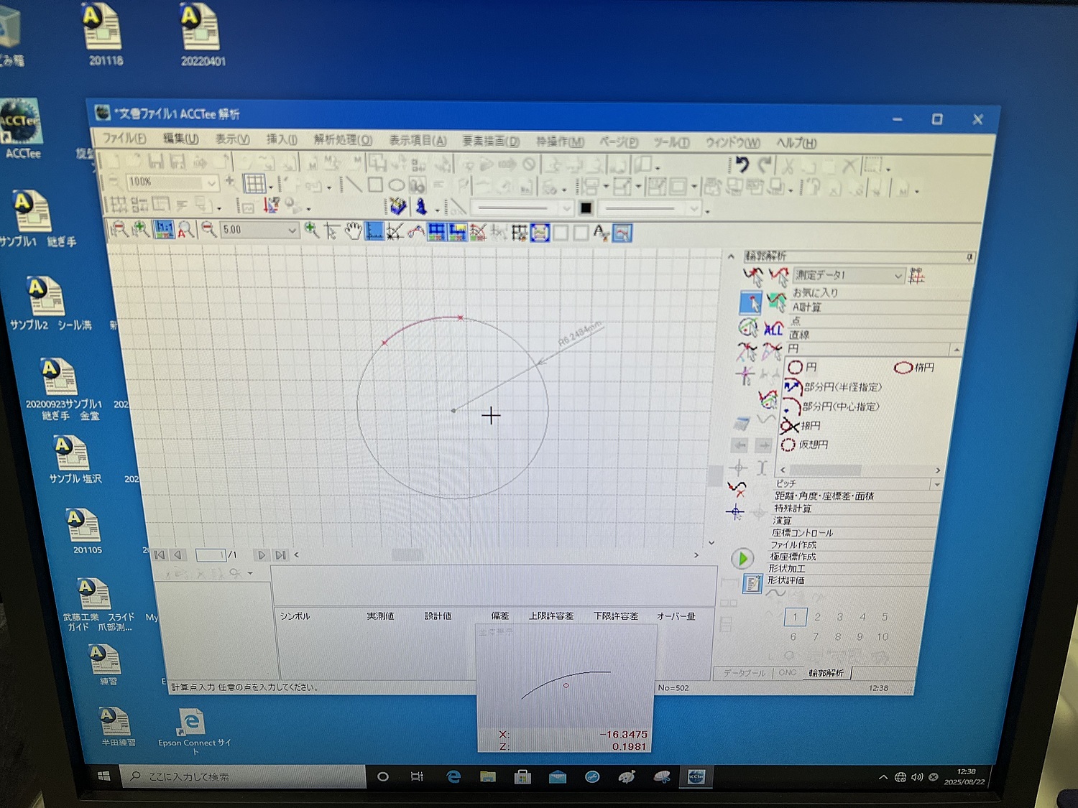Open the 形状評価 category

coord(786,580)
